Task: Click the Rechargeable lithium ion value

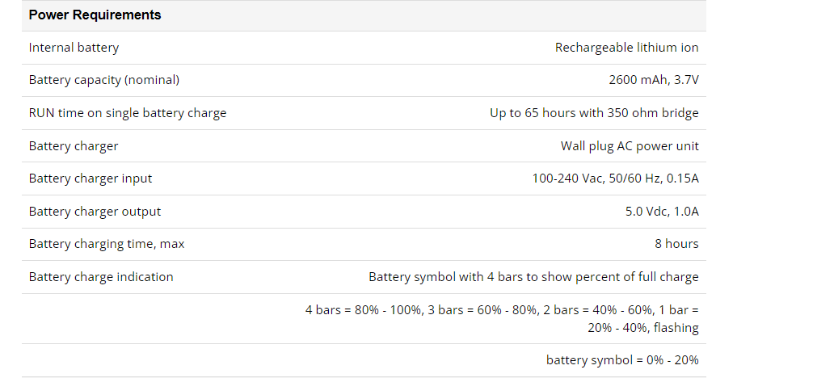Action: (626, 48)
